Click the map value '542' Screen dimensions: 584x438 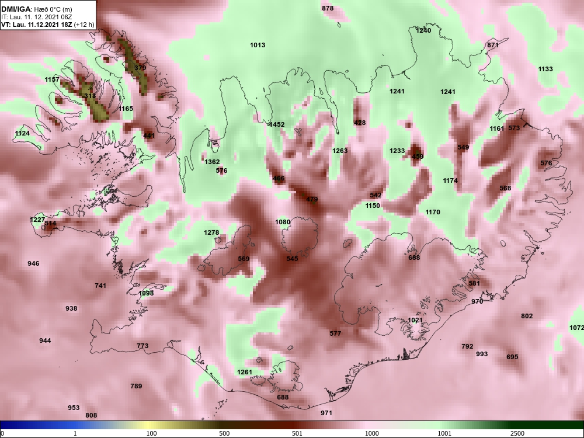[376, 195]
